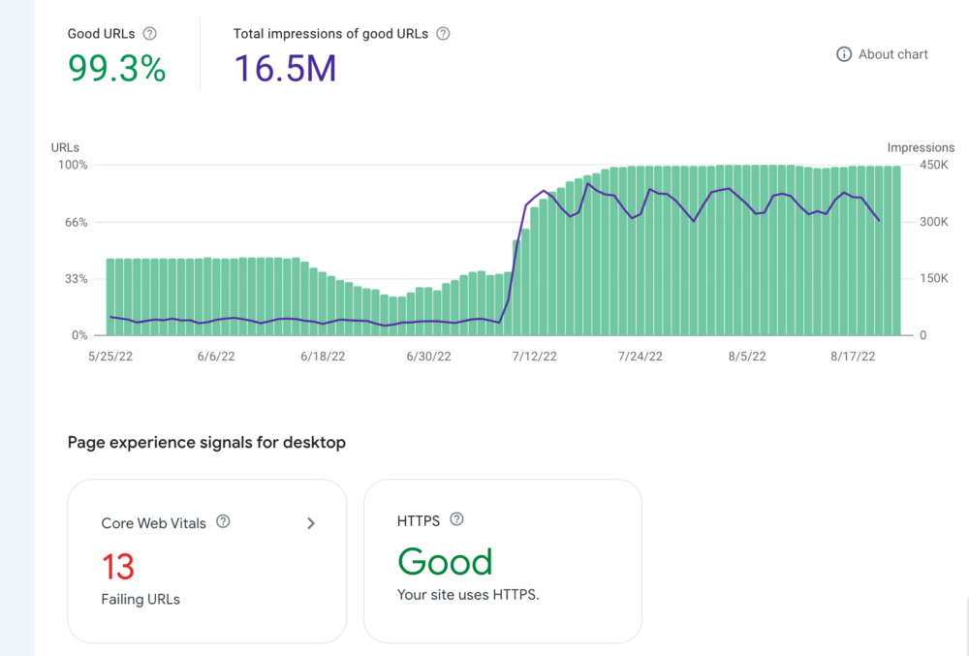Click help icon beside Good URLs
The image size is (969, 656).
coord(149,34)
